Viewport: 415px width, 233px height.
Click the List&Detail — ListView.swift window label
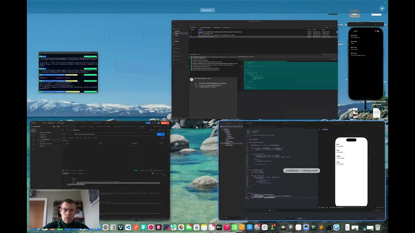tap(302, 171)
